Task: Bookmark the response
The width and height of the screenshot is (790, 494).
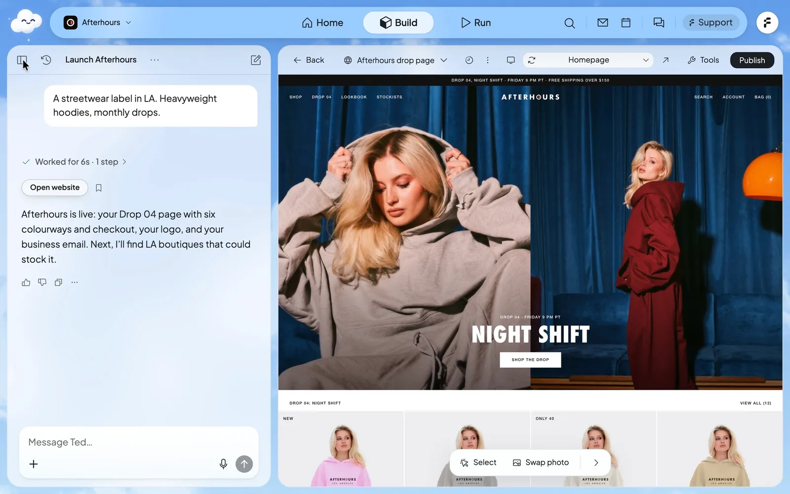Action: (99, 188)
